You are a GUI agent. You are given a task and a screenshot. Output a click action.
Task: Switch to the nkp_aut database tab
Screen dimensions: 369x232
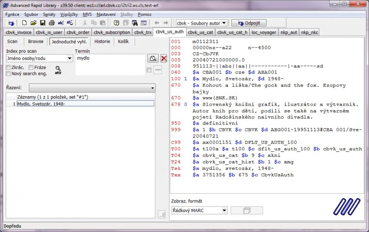(289, 32)
